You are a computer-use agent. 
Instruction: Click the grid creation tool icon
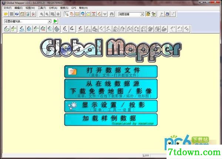coord(57,29)
